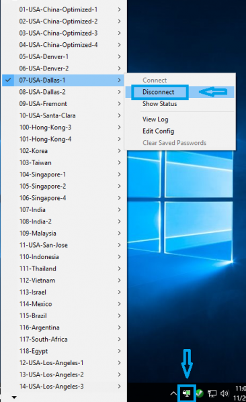The height and width of the screenshot is (402, 246).
Task: Expand 01-USA-China-Optimized-1 submenu arrow
Action: pyautogui.click(x=120, y=9)
